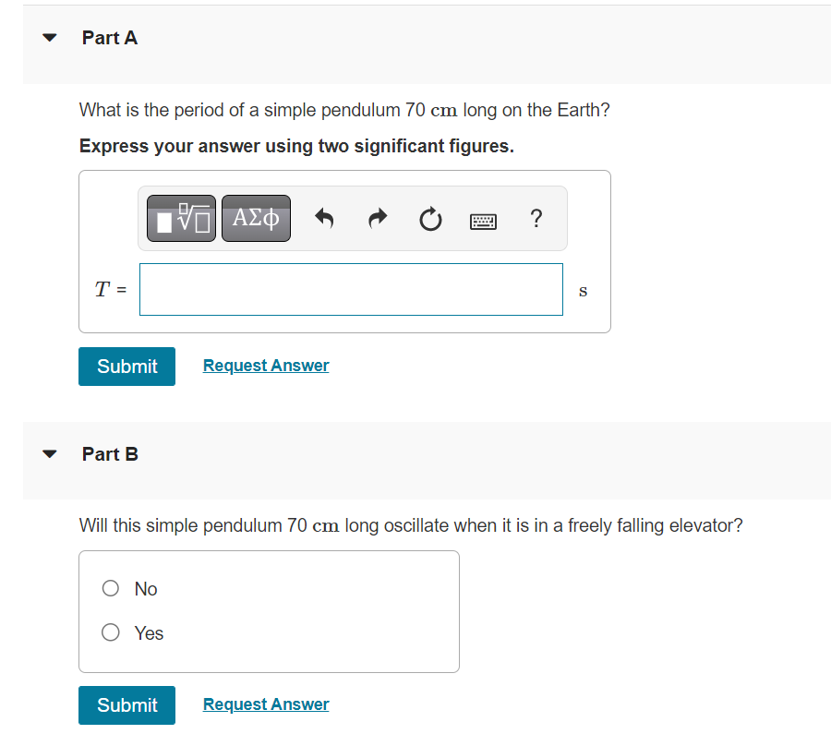Screen dimensions: 831x746
Task: Click Request Answer link for Part A
Action: coord(266,366)
